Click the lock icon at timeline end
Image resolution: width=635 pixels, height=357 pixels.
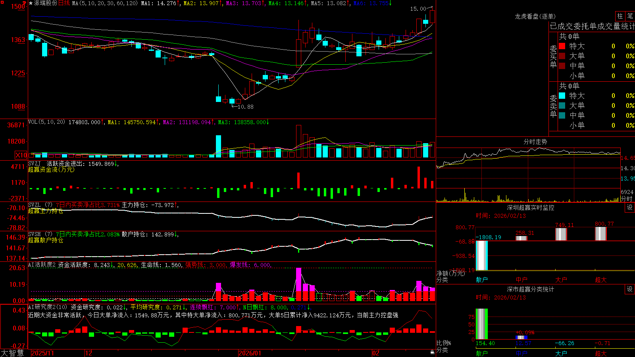point(432,352)
